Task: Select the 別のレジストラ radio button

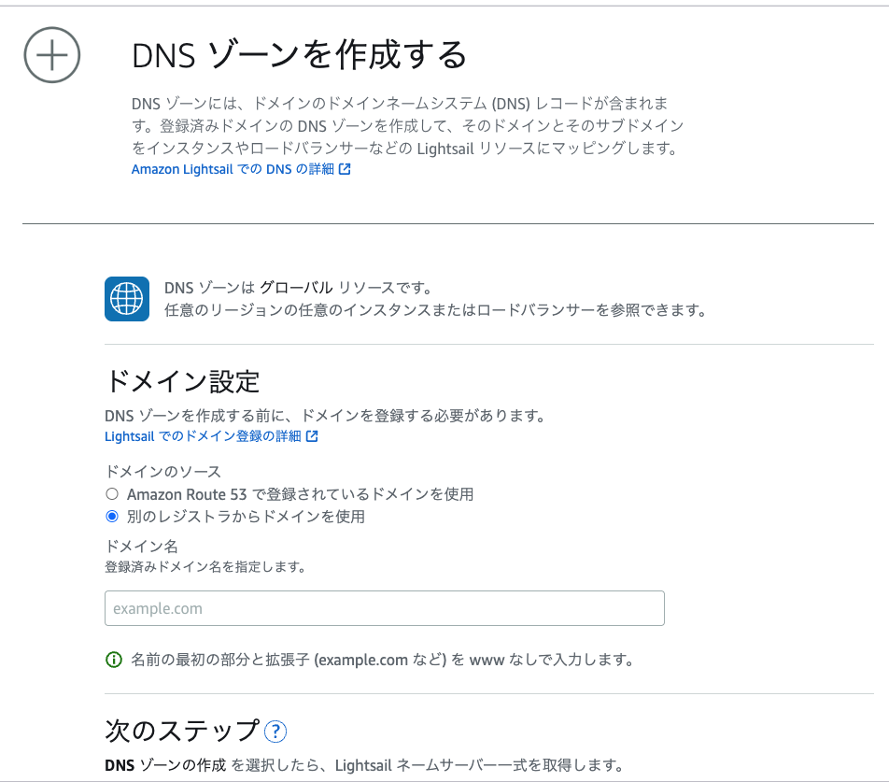Action: click(112, 516)
